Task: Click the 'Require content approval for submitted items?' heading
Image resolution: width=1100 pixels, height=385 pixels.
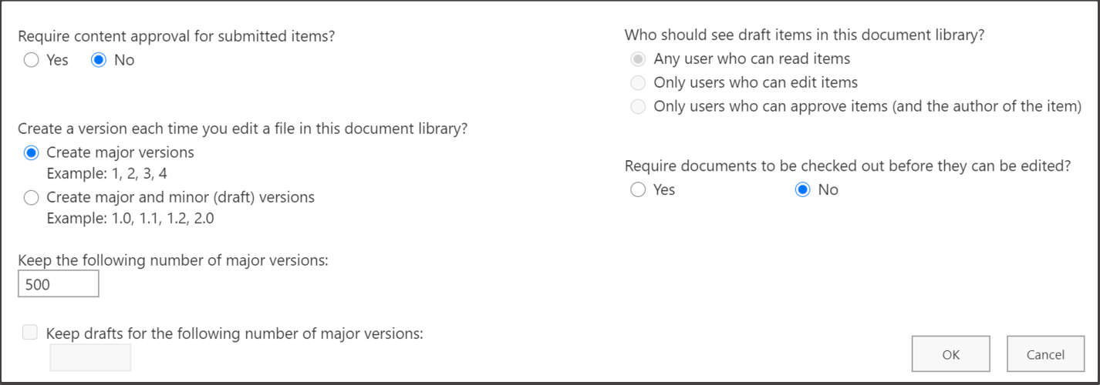Action: click(x=177, y=35)
